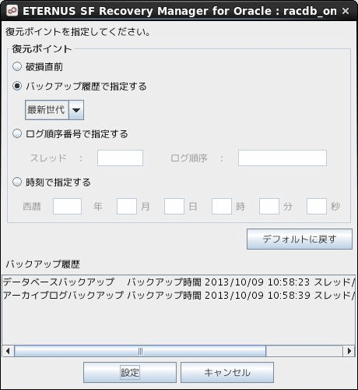Select バックアップ履歴で指定する radio option
Image resolution: width=358 pixels, height=390 pixels.
(17, 86)
